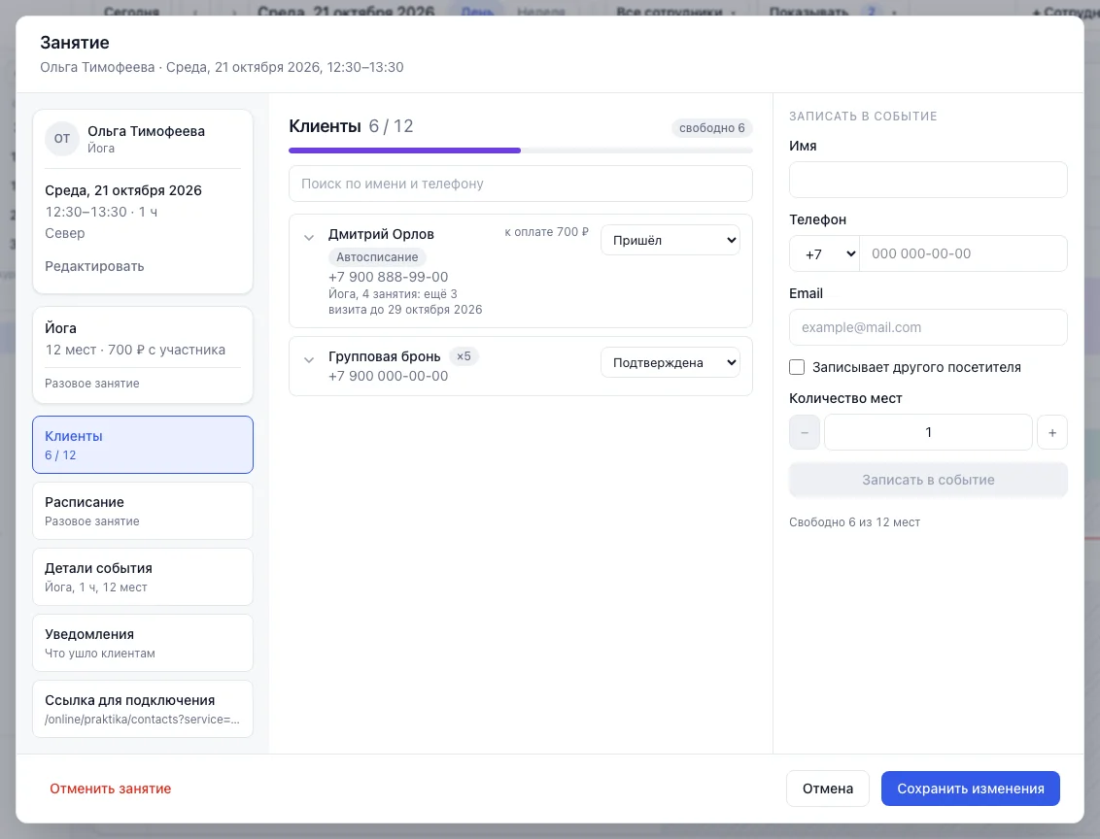The height and width of the screenshot is (839, 1100).
Task: Click Сохранить изменения button
Action: coord(970,789)
